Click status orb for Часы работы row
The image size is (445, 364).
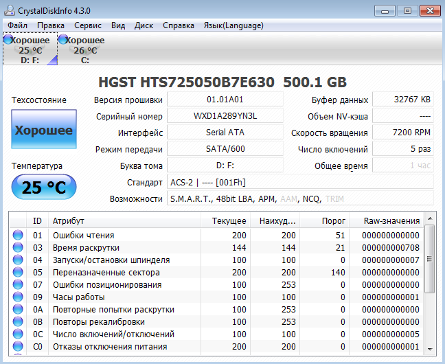[18, 297]
